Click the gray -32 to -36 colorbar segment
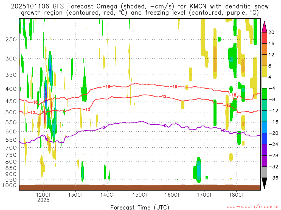The height and width of the screenshot is (210, 281). [264, 172]
